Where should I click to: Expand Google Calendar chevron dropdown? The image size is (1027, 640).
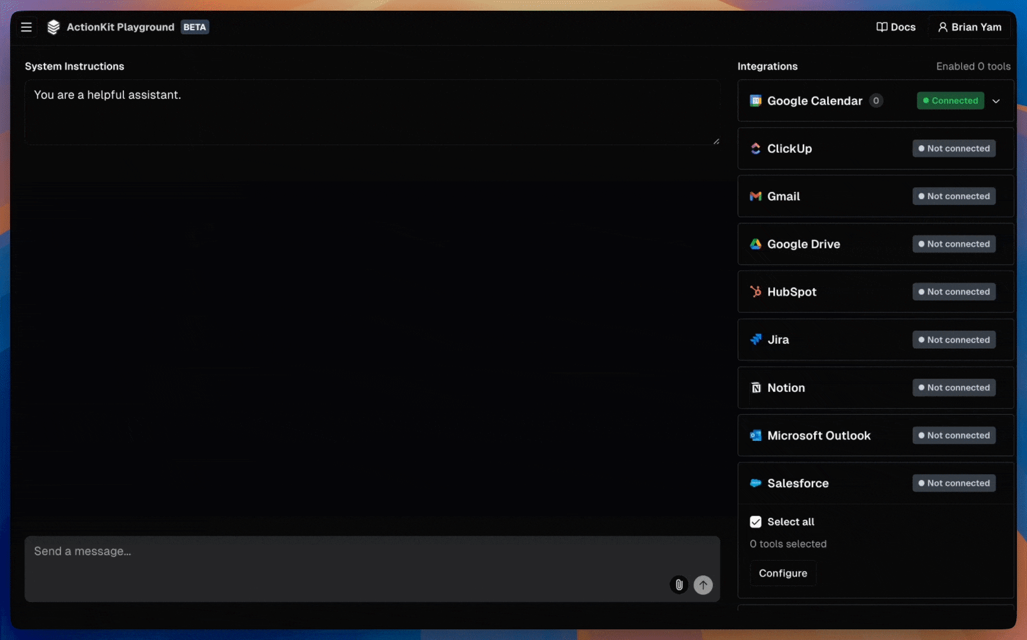(996, 101)
